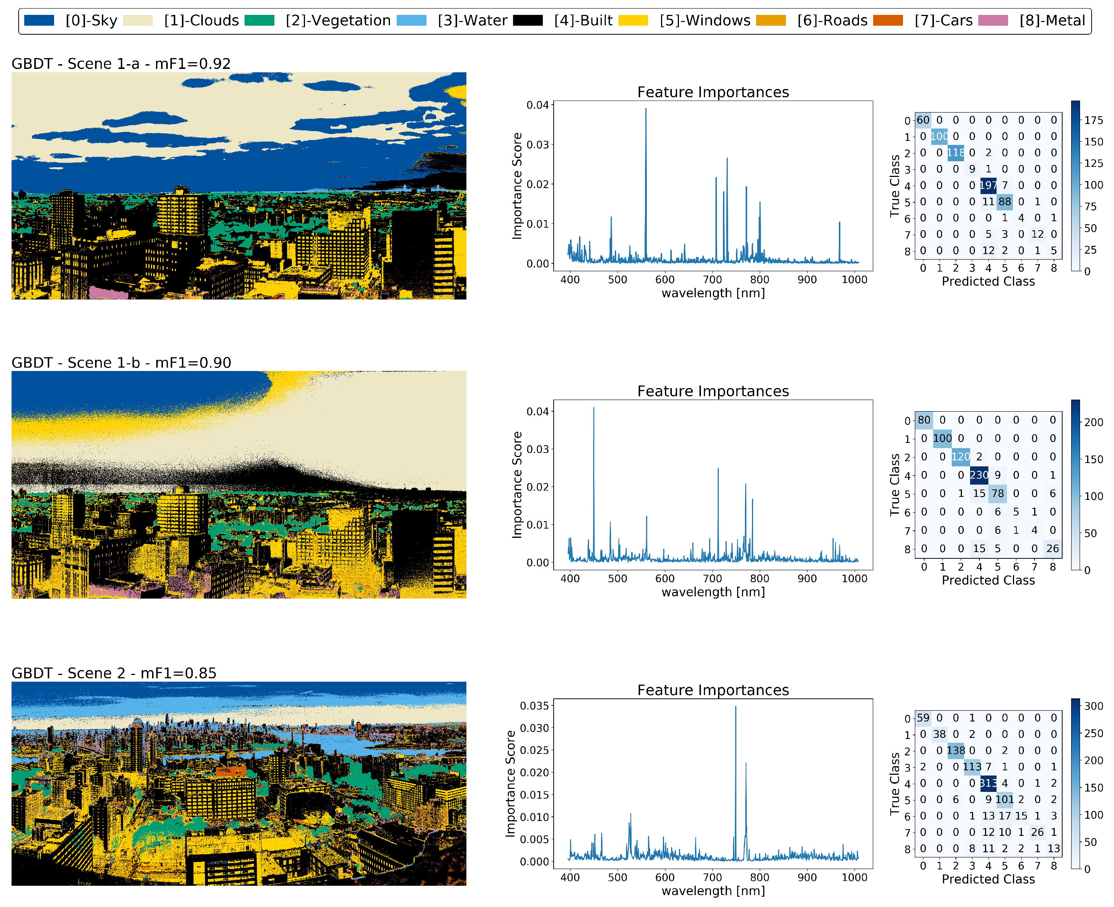Click 'Predicted Class' label under Scene 1-a matrix

pyautogui.click(x=988, y=282)
